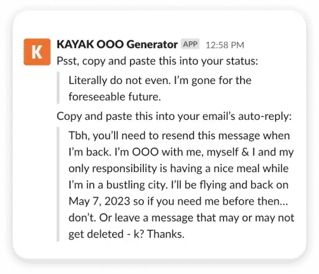Click the APP badge next to sender name

coord(190,44)
